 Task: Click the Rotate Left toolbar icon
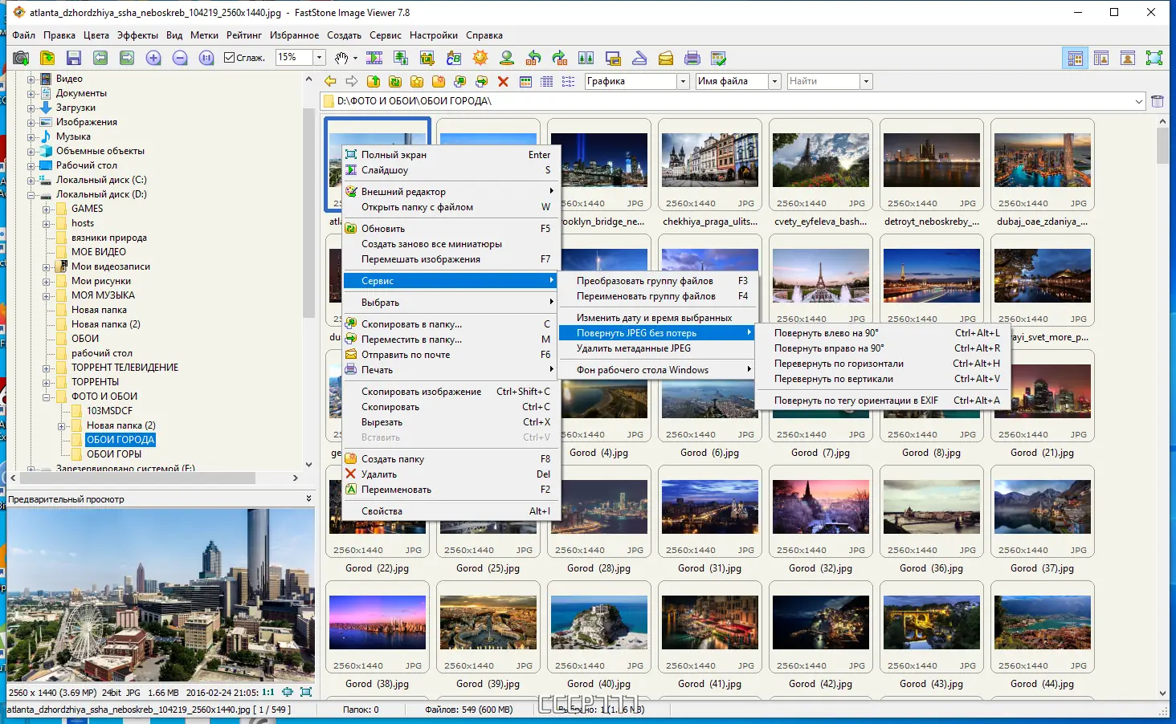point(533,58)
